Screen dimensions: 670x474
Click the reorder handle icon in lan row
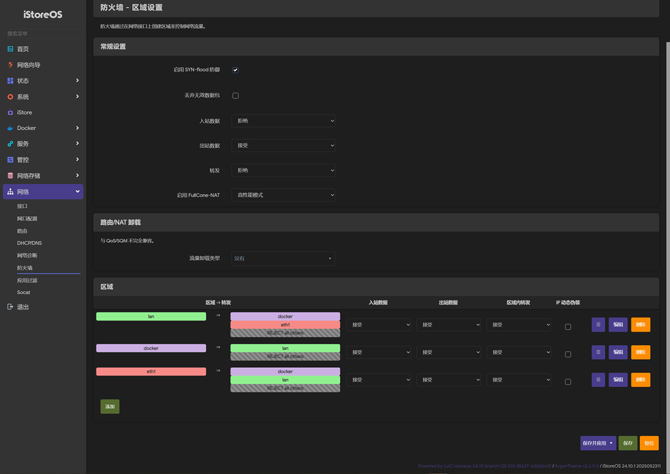pyautogui.click(x=598, y=325)
